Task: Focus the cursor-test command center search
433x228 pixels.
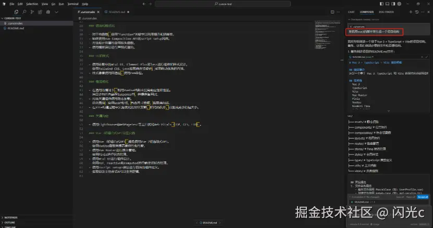Action: [x=222, y=4]
